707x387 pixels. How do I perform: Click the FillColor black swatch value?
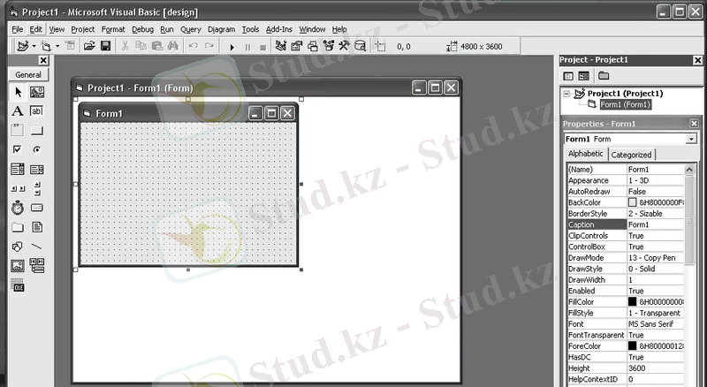[633, 302]
